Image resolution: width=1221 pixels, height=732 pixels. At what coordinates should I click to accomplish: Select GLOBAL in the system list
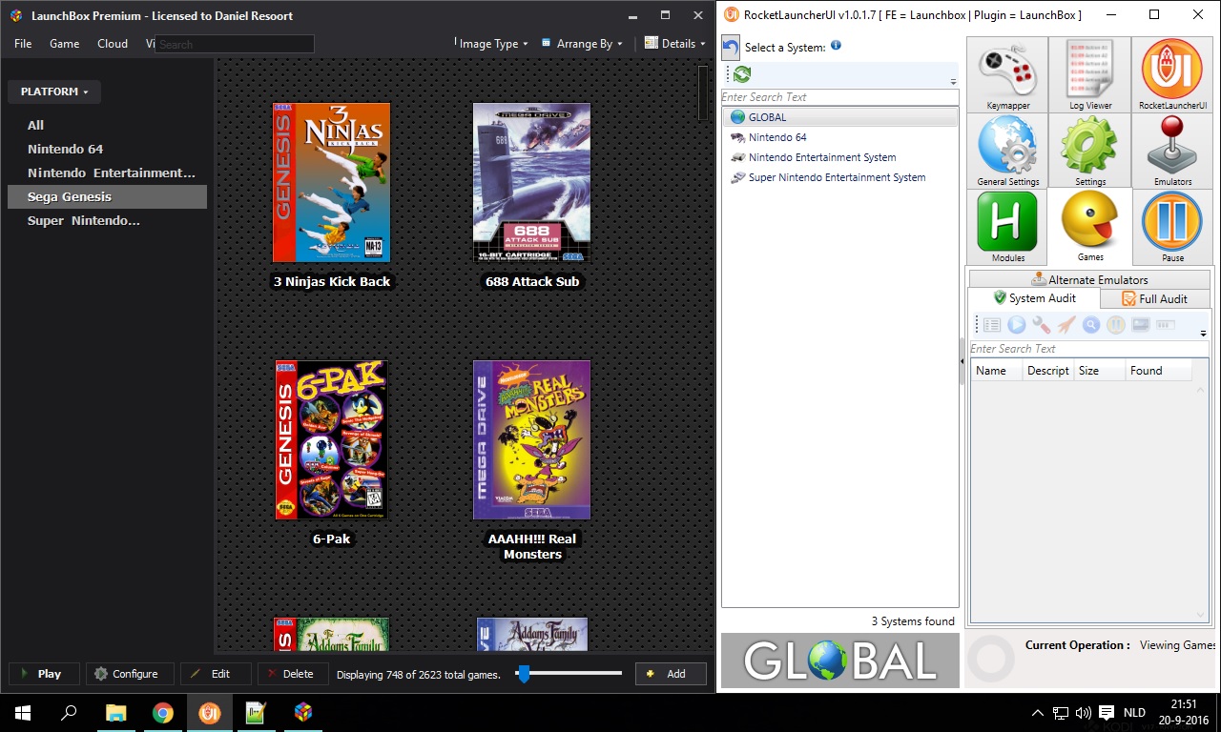pos(839,117)
